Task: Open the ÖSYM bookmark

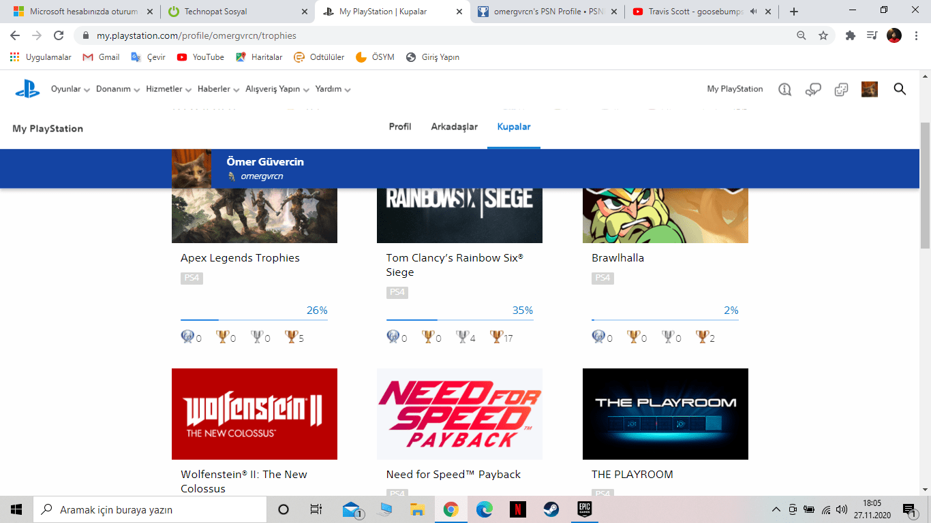Action: 375,57
